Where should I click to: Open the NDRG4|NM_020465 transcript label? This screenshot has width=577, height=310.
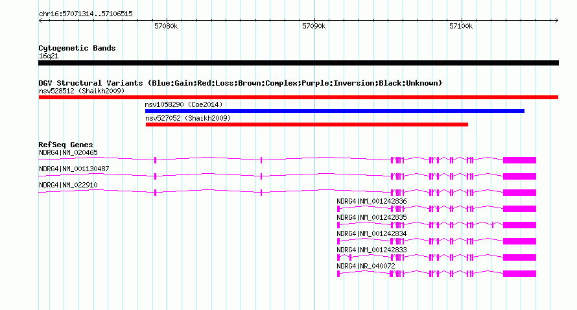[x=69, y=152]
